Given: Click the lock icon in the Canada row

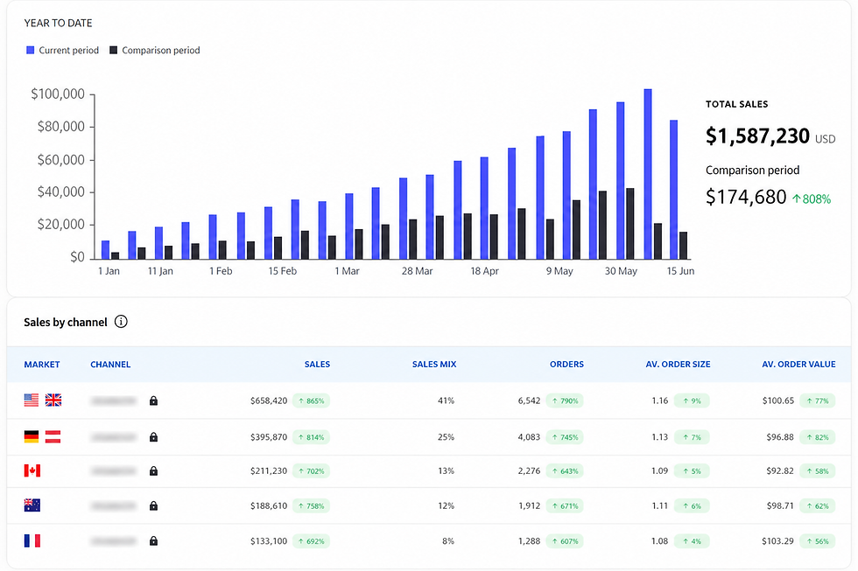Looking at the screenshot, I should (154, 470).
